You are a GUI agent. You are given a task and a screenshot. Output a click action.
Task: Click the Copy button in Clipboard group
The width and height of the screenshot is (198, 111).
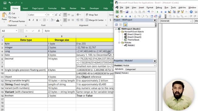(x=13, y=17)
